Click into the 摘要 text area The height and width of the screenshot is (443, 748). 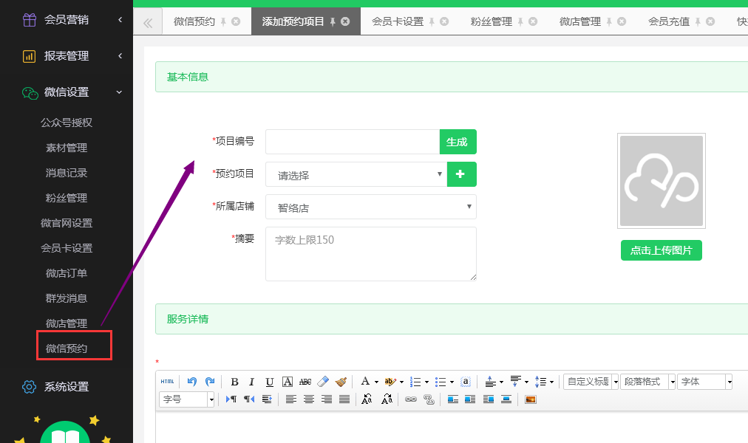[x=370, y=253]
